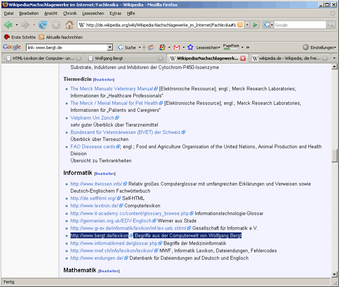This screenshot has height=287, width=339.
Task: Click the Reload page icon
Action: point(44,25)
